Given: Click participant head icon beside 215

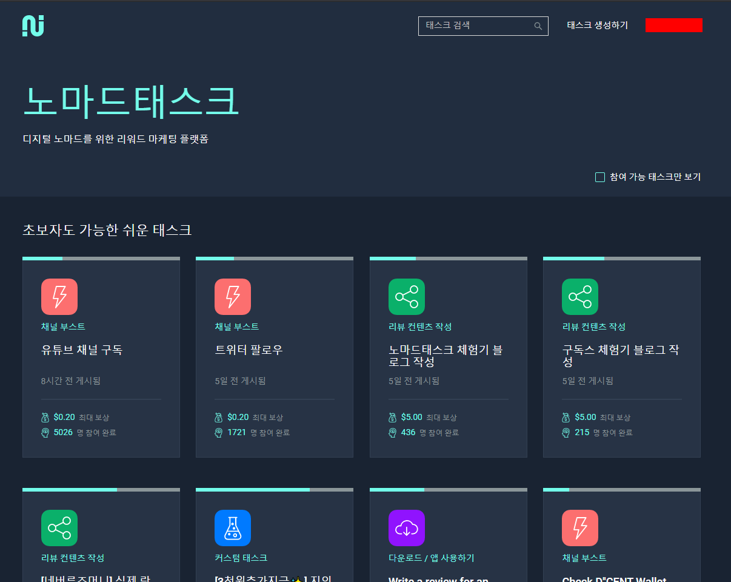Looking at the screenshot, I should 566,433.
